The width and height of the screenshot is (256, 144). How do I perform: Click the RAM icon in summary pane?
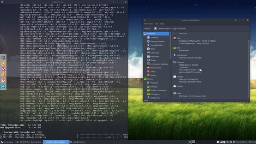tap(174, 48)
